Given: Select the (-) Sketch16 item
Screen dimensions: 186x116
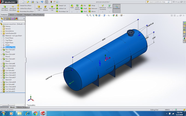Looking at the screenshot, I should coord(9,68).
